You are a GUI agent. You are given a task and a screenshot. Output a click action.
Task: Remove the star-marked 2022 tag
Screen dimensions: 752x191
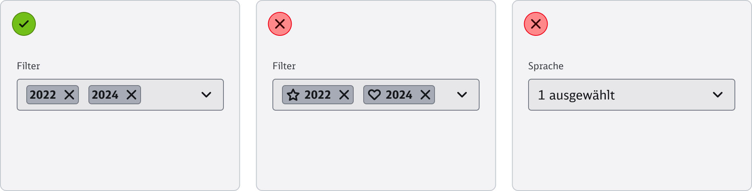click(344, 95)
